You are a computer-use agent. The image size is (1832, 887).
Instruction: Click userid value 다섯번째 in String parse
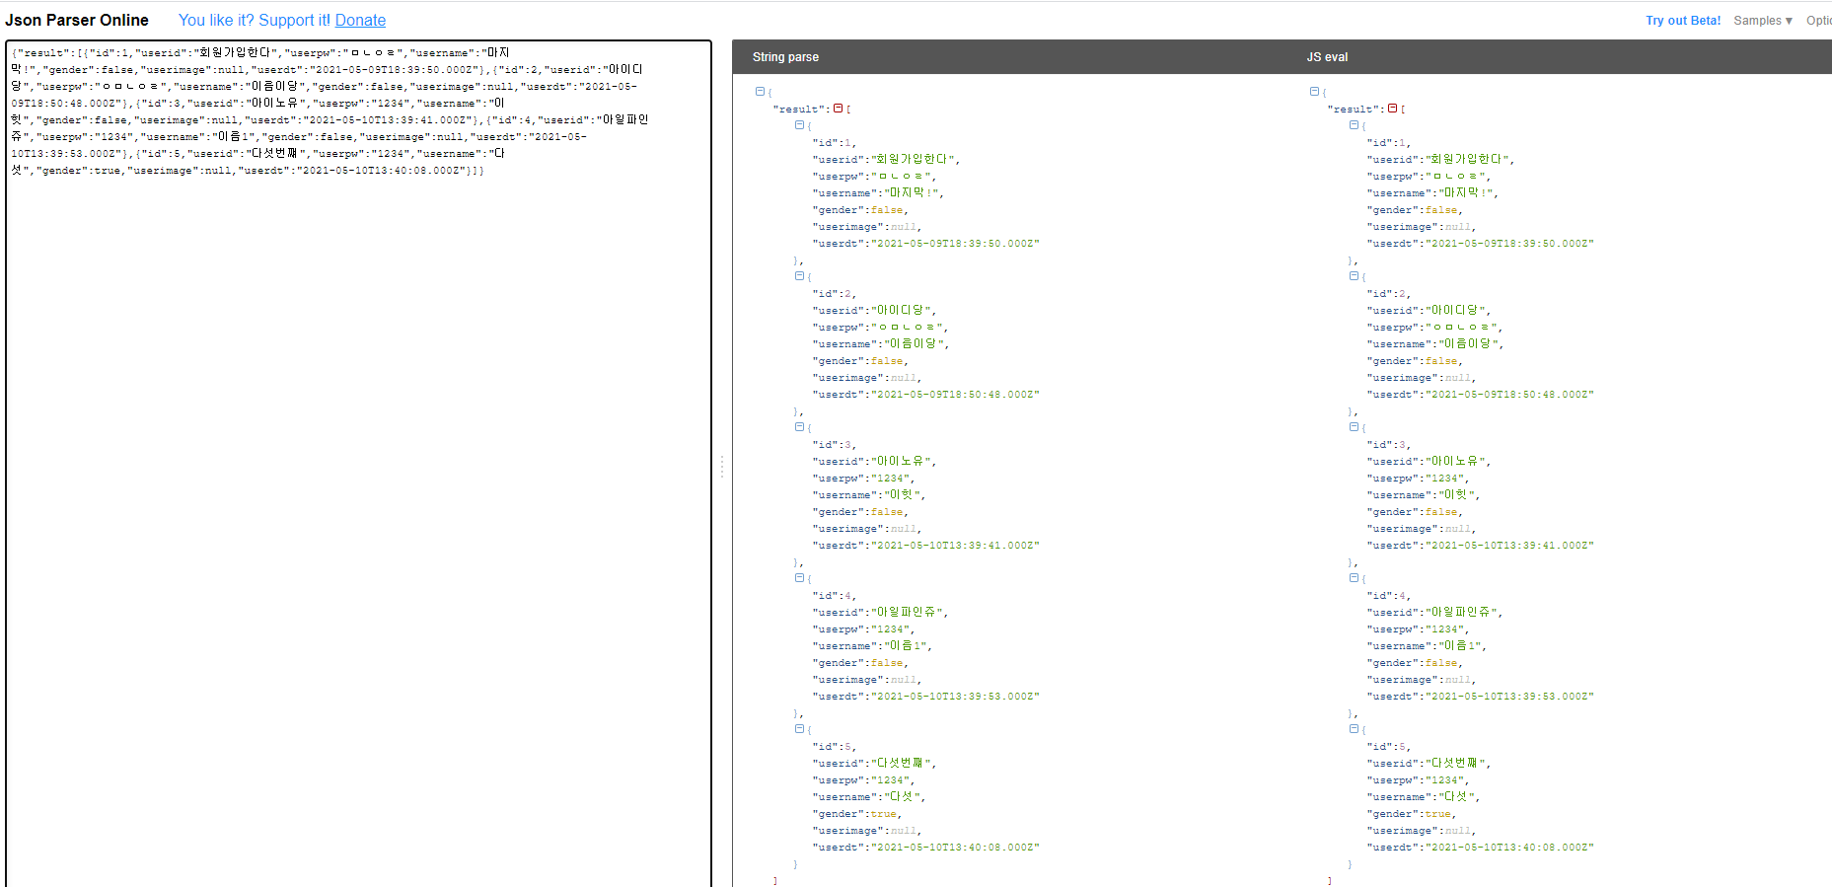901,763
